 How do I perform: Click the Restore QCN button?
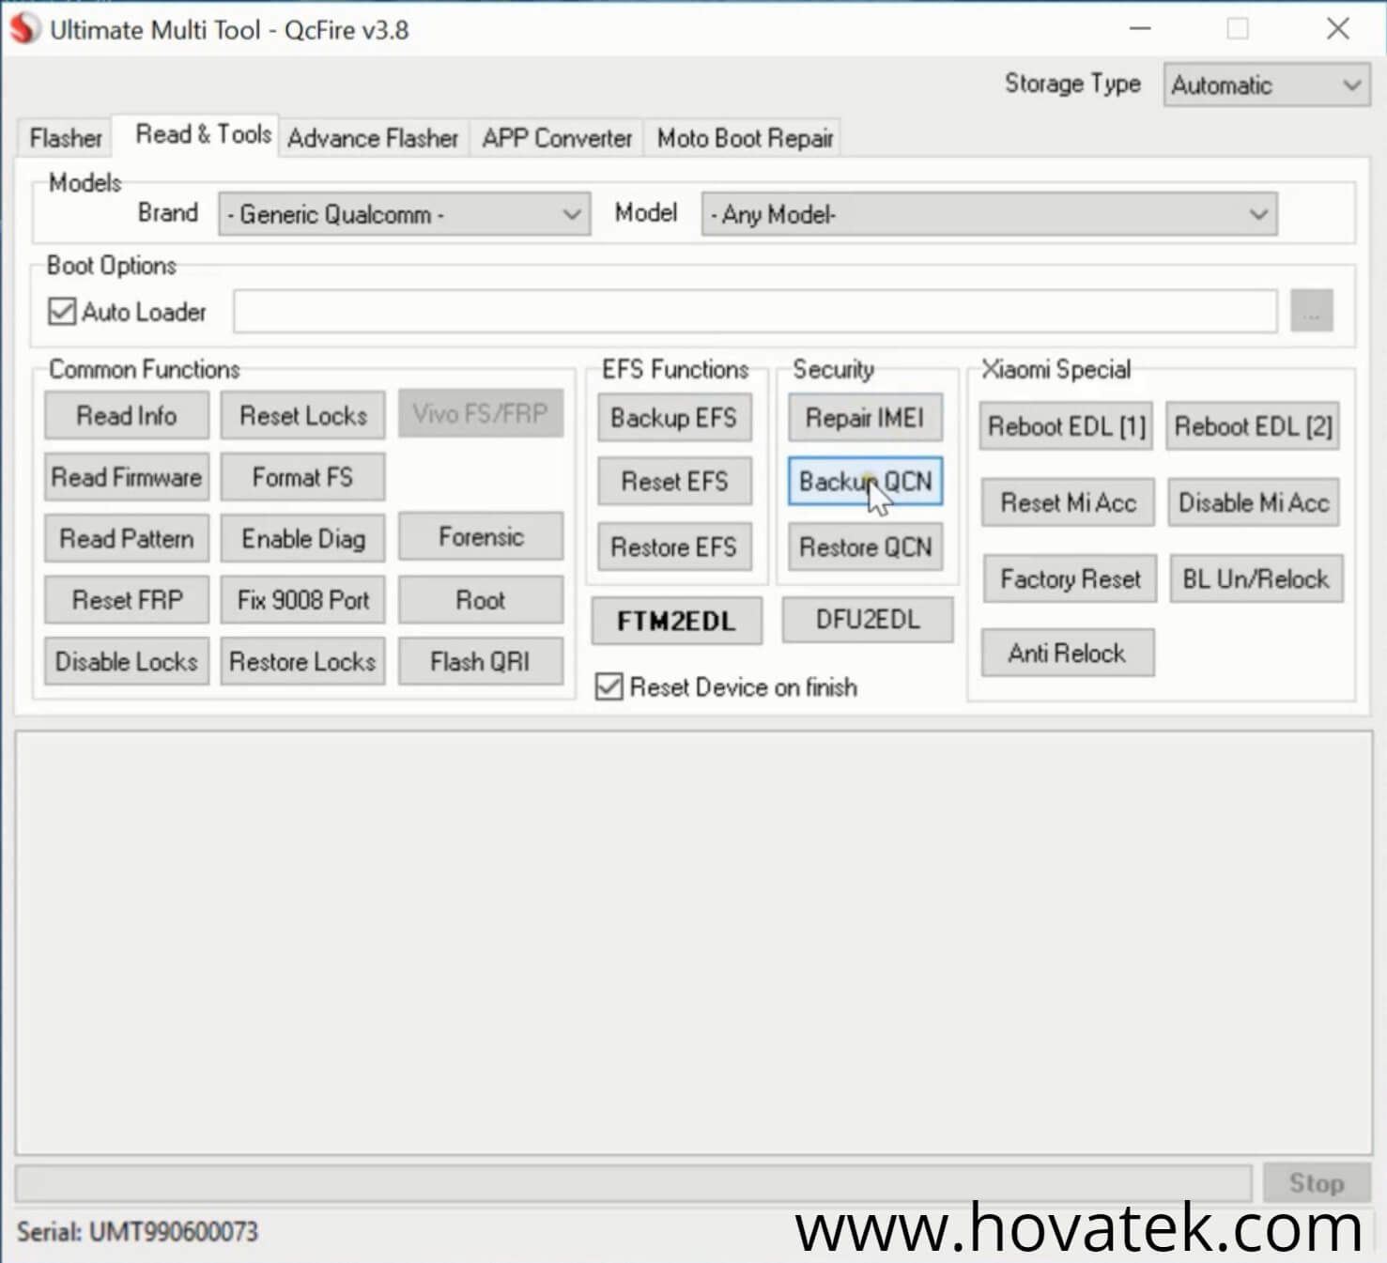tap(865, 547)
